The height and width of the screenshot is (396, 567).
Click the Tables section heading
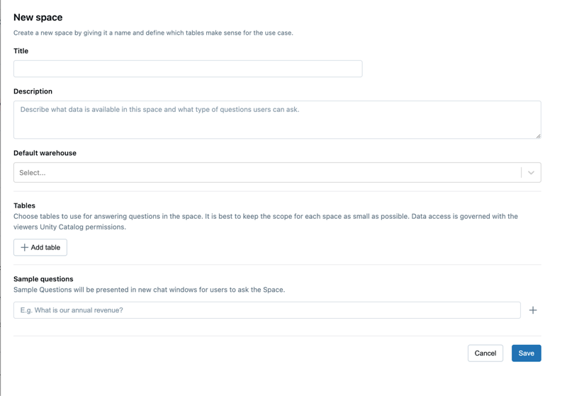tap(24, 205)
